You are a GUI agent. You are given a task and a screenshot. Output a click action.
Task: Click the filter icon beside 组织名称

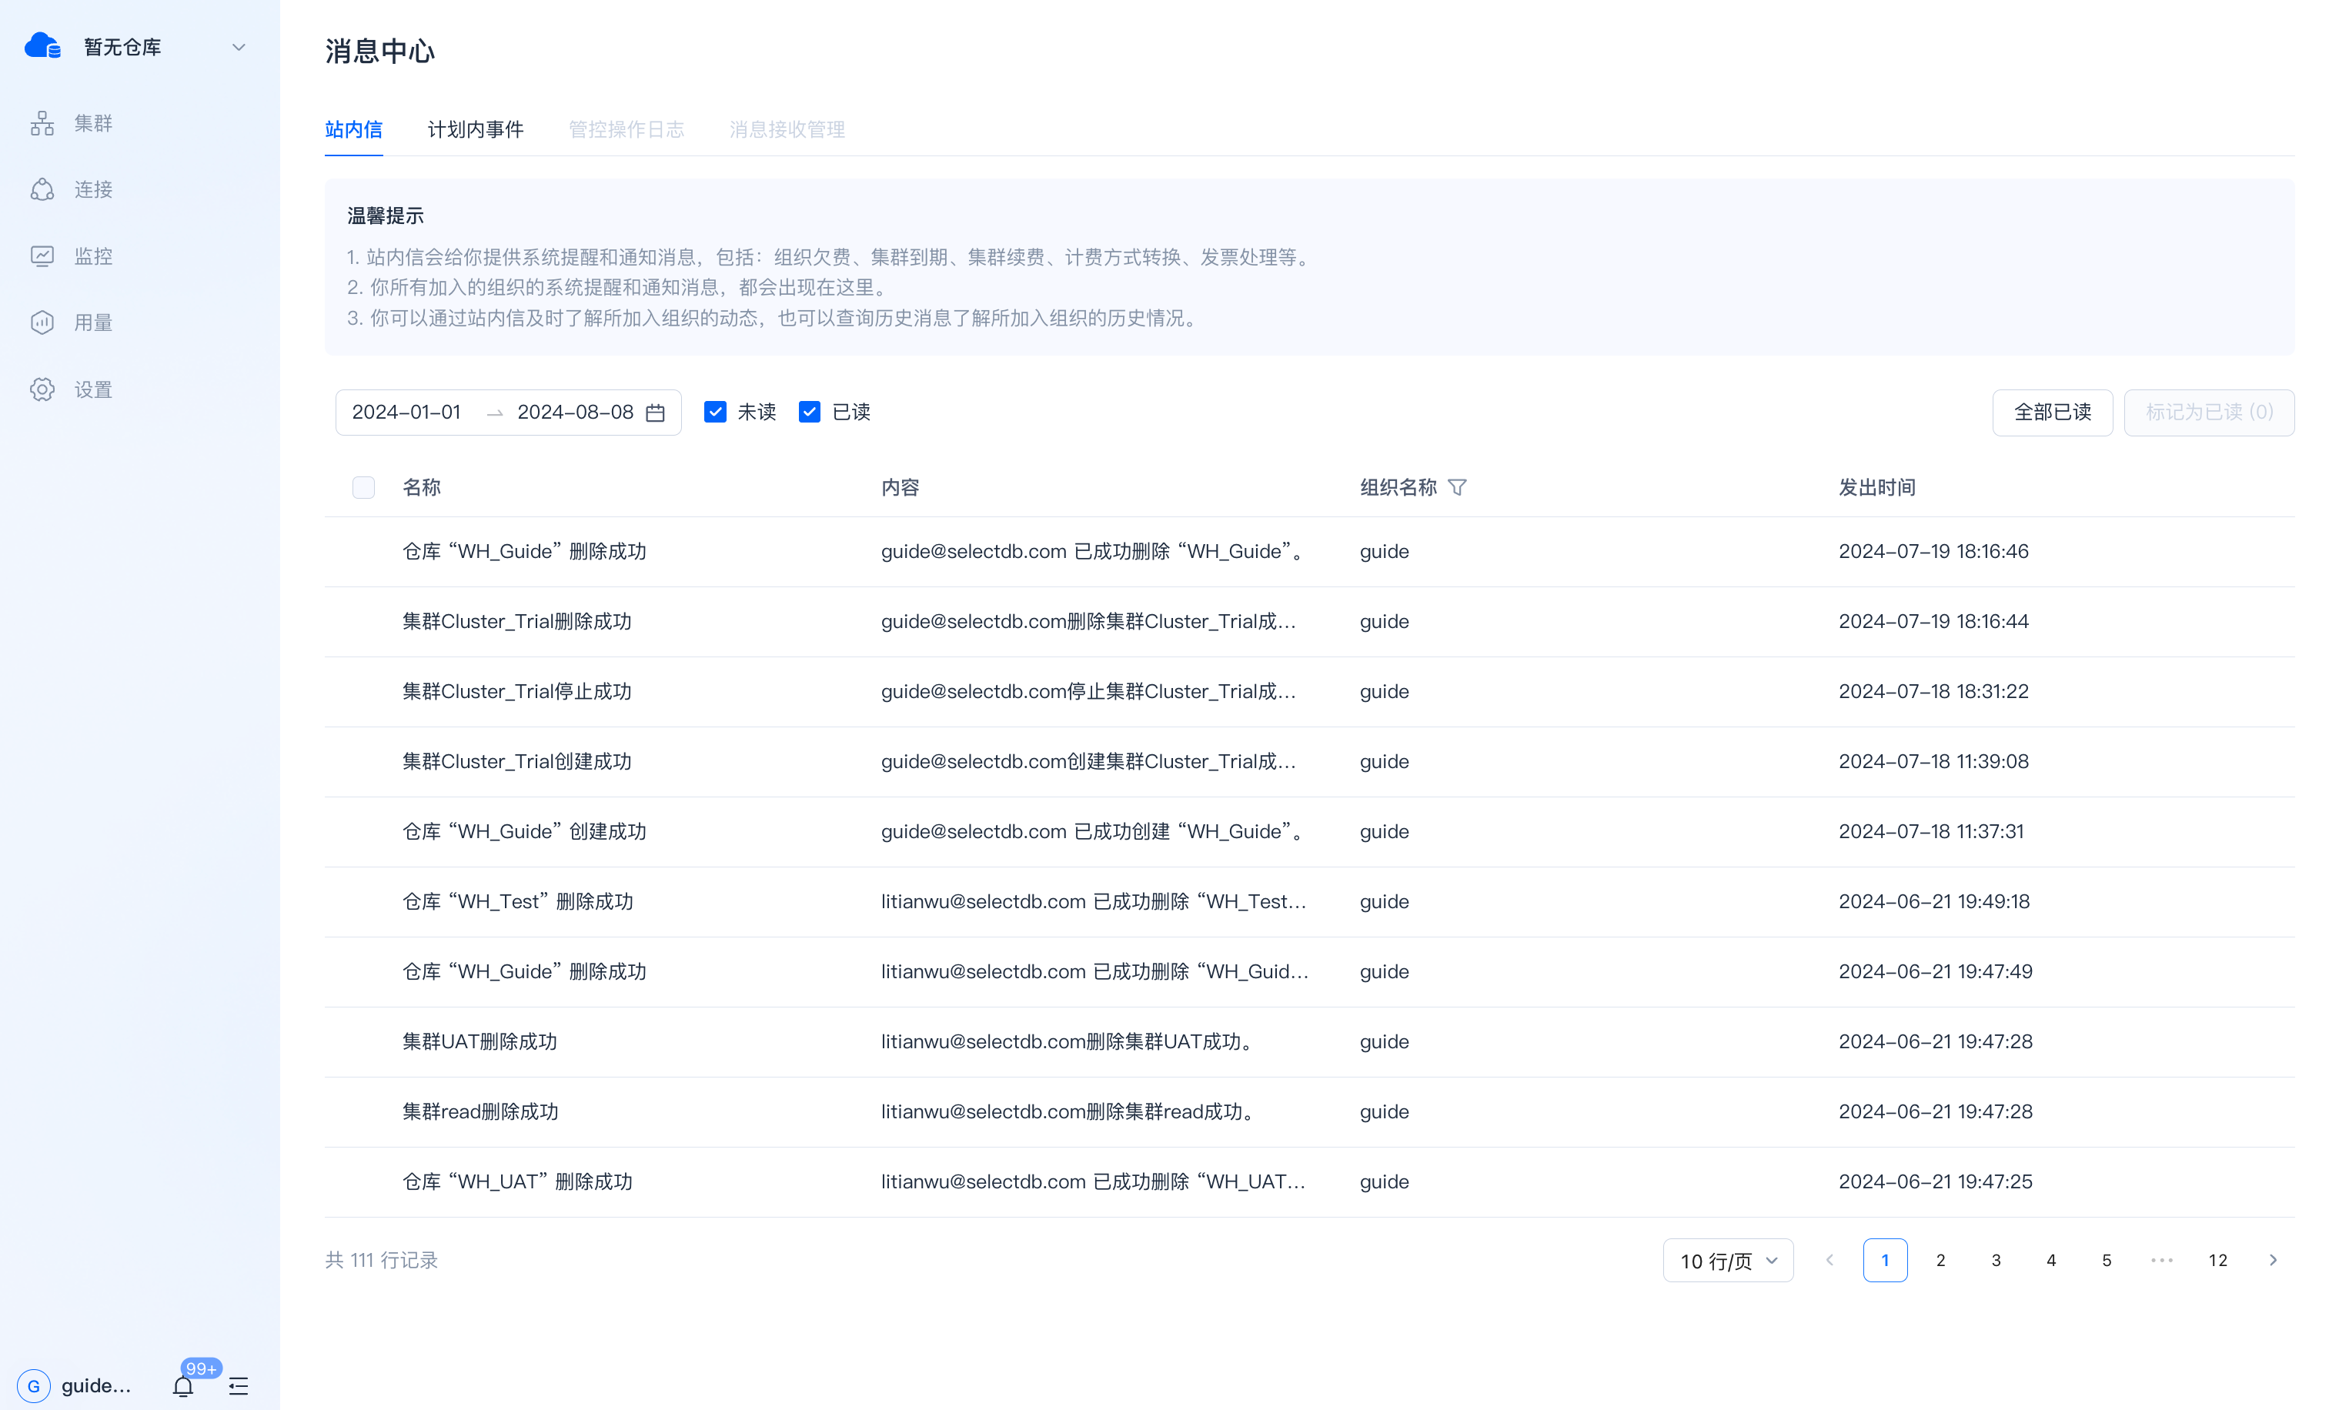[x=1458, y=488]
